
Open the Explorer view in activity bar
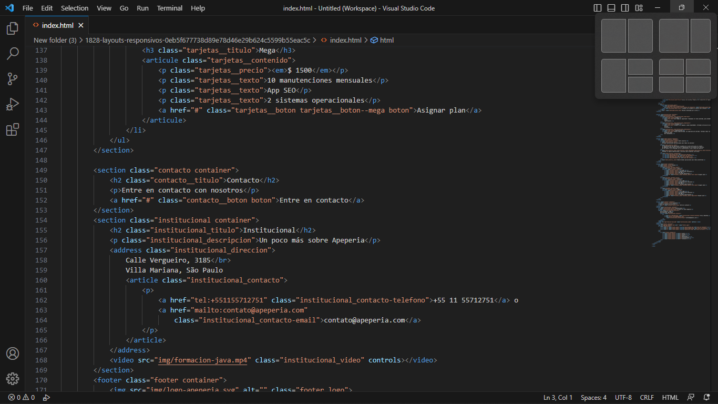pyautogui.click(x=13, y=28)
